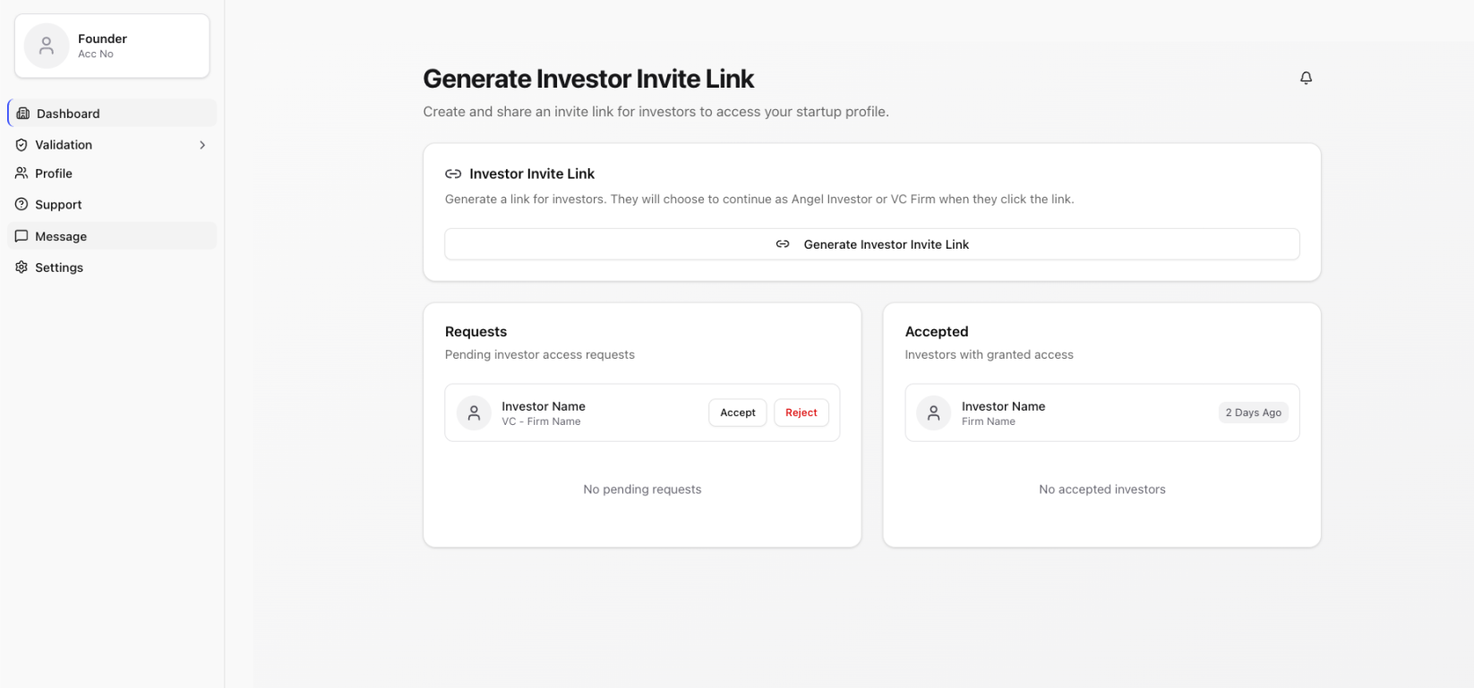The height and width of the screenshot is (688, 1474).
Task: Expand the Validation submenu chevron
Action: pos(202,145)
